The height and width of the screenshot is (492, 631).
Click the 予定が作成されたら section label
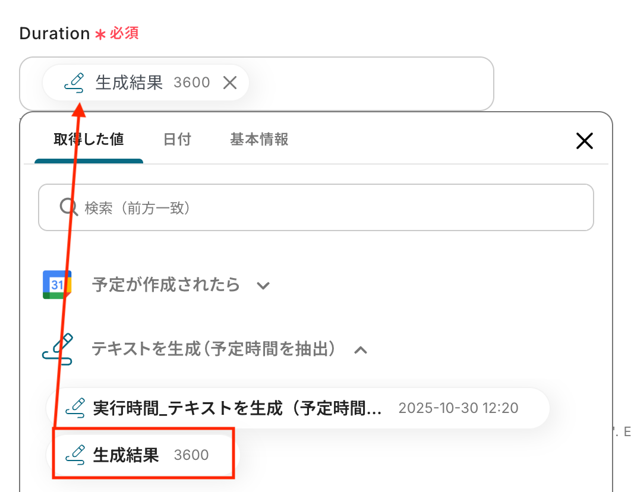pos(166,285)
